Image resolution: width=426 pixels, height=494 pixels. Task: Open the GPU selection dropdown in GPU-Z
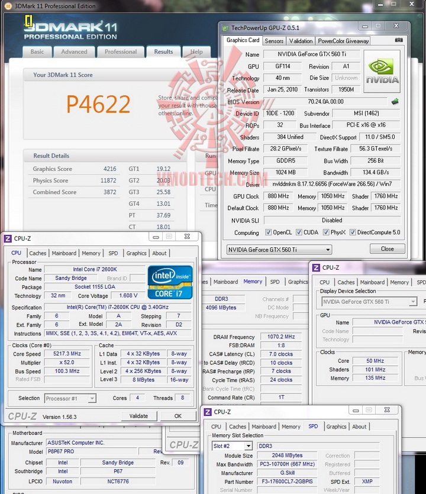pyautogui.click(x=279, y=250)
